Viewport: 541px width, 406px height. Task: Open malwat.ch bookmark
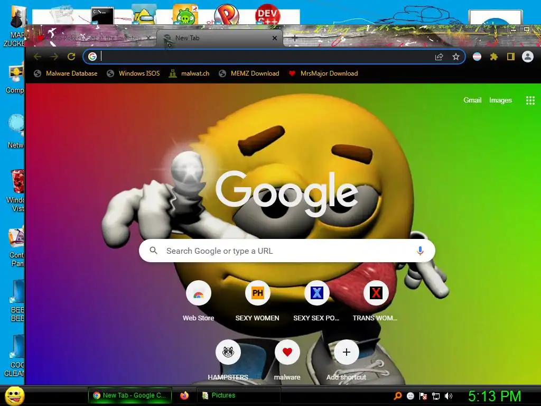tap(189, 73)
